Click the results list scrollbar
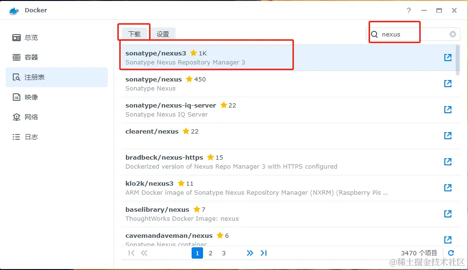 click(x=458, y=61)
